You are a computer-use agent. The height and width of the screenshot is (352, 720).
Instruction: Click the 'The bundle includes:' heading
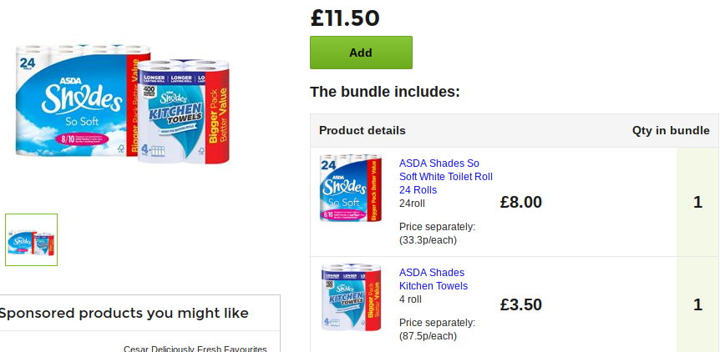point(385,92)
